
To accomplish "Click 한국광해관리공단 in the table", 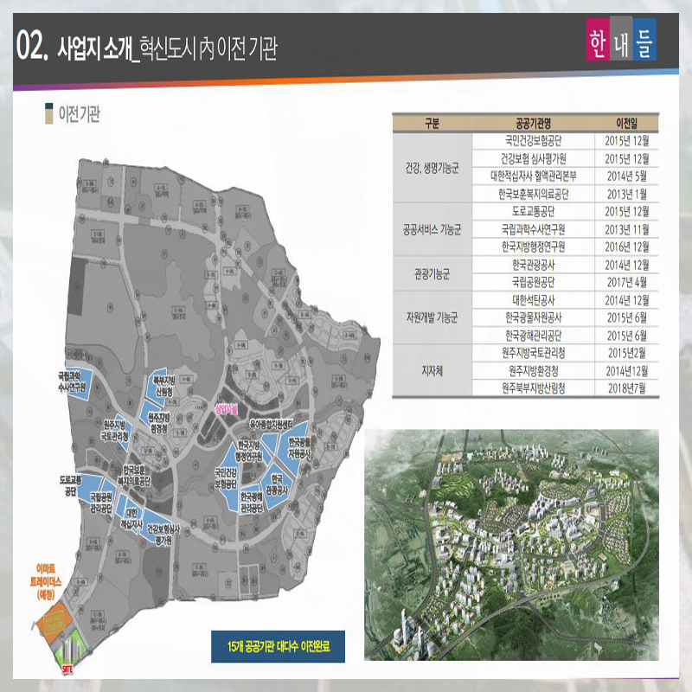I will coord(533,336).
